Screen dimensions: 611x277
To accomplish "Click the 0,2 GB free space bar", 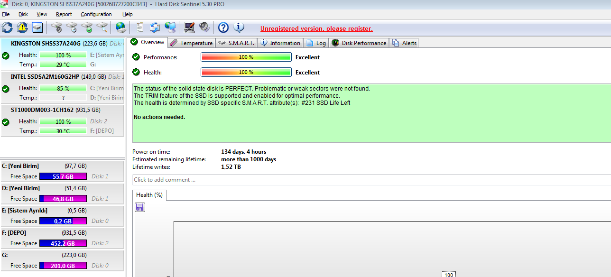I will [x=63, y=221].
